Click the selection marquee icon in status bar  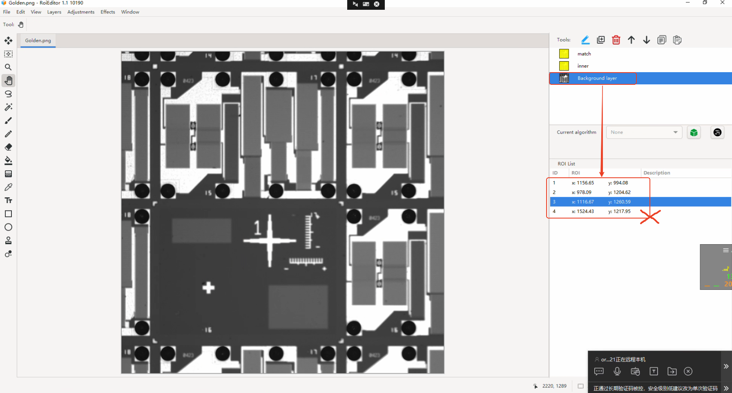(x=580, y=386)
